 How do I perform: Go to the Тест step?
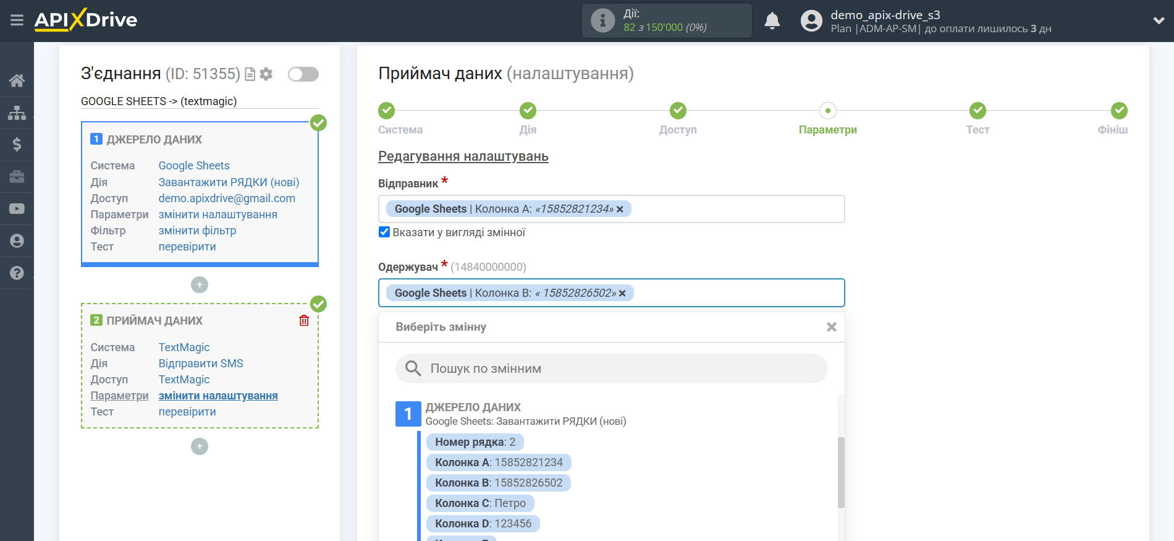[x=978, y=111]
